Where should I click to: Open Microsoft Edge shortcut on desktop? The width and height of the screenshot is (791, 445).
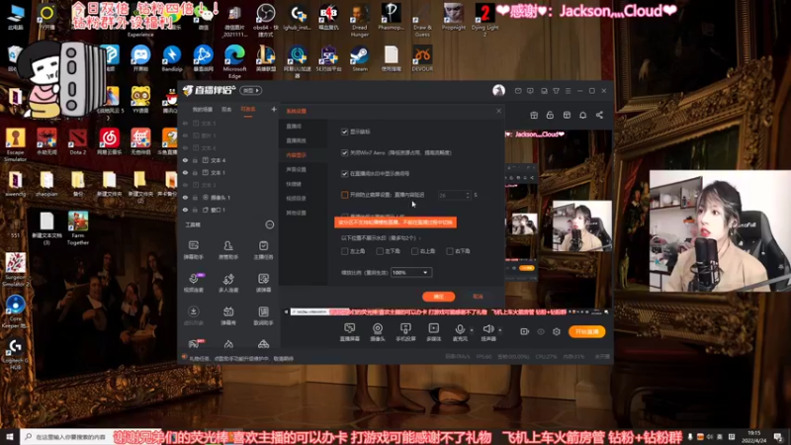coord(234,61)
